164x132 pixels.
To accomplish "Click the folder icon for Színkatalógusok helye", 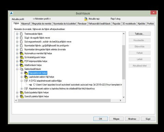I will point(22,57).
